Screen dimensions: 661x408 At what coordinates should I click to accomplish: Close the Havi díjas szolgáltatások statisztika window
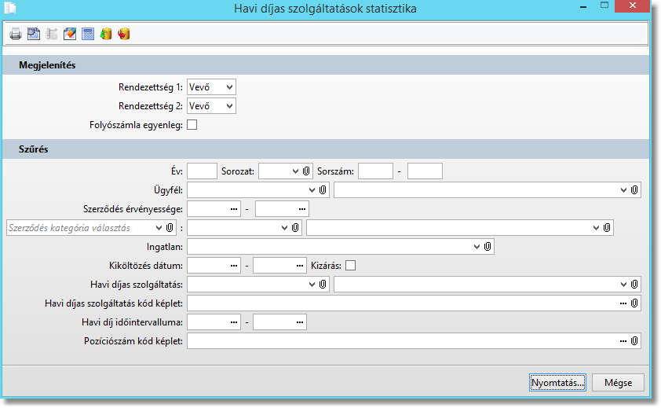pyautogui.click(x=632, y=6)
